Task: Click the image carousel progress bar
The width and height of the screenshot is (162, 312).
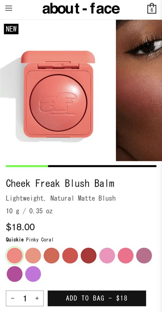Action: click(81, 166)
